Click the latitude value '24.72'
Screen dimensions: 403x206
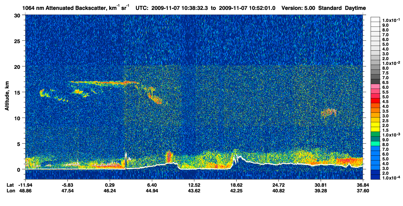pos(278,185)
